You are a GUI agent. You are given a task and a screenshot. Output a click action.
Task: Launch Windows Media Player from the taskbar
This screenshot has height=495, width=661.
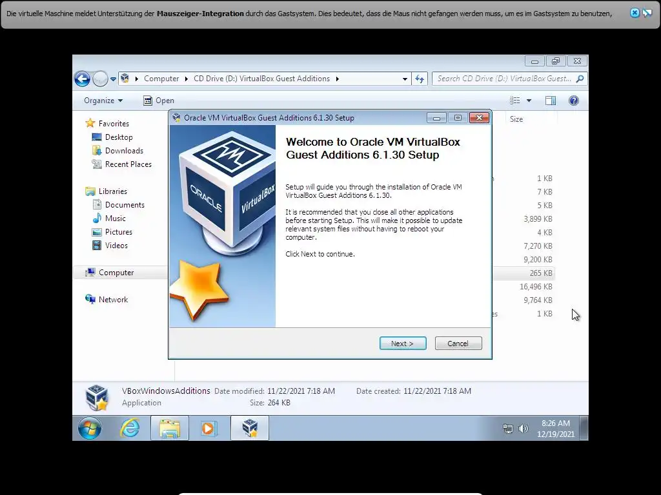[208, 429]
